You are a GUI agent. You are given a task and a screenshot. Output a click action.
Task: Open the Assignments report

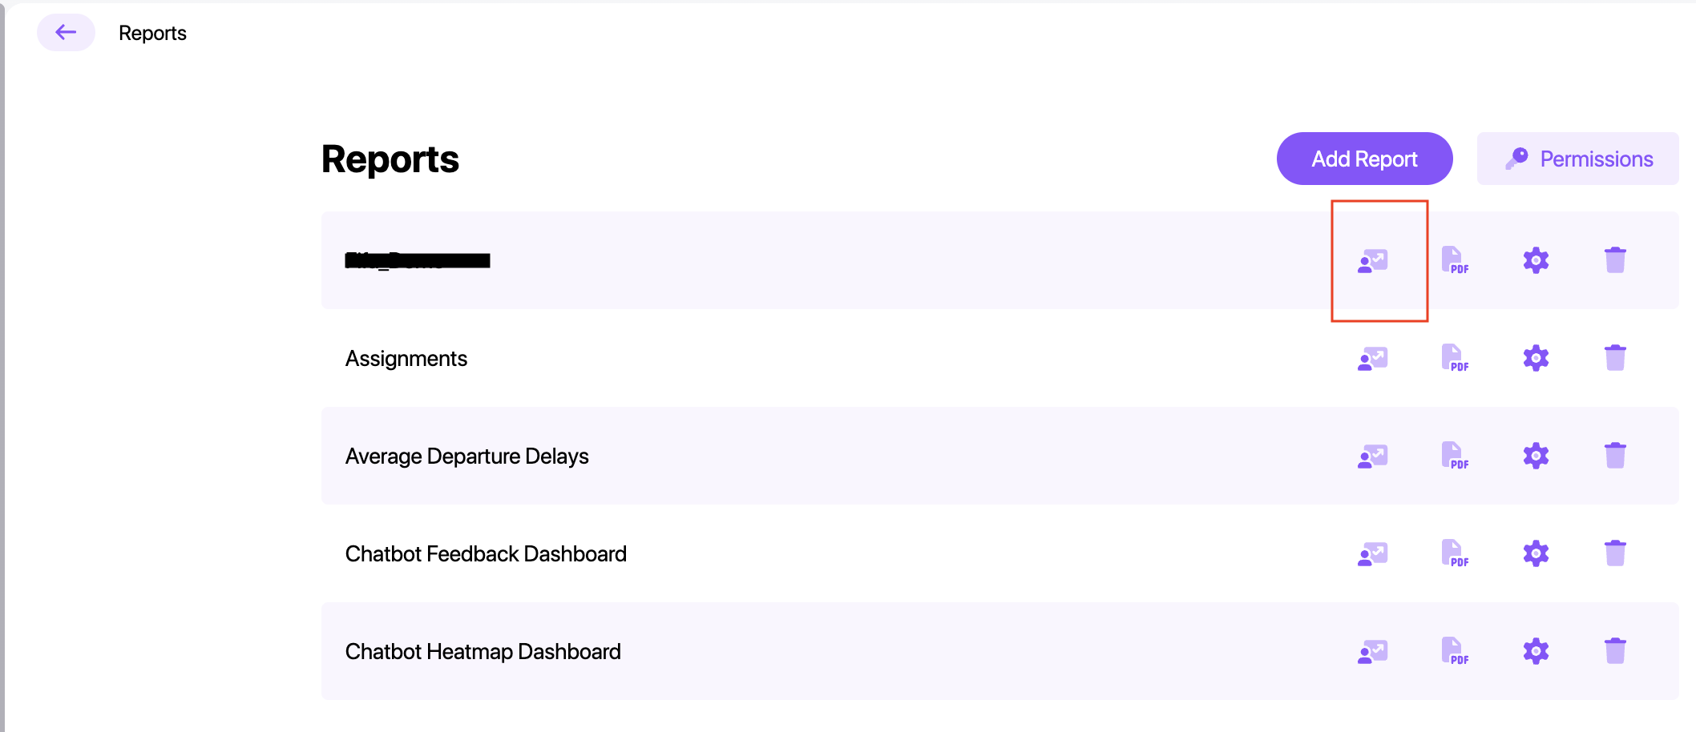pyautogui.click(x=406, y=359)
